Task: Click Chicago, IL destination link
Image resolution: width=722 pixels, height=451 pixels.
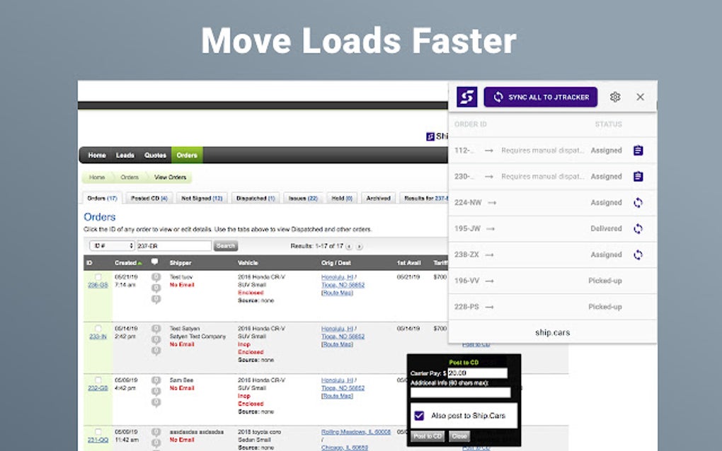Action: [345, 447]
